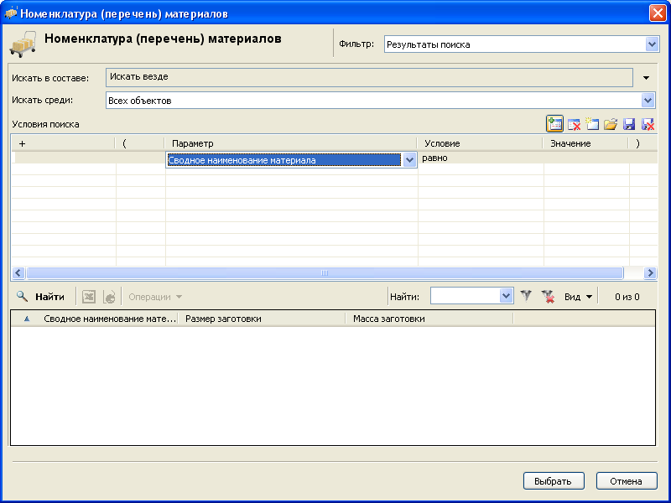671x503 pixels.
Task: Expand the Искать среди combo box
Action: [x=648, y=101]
